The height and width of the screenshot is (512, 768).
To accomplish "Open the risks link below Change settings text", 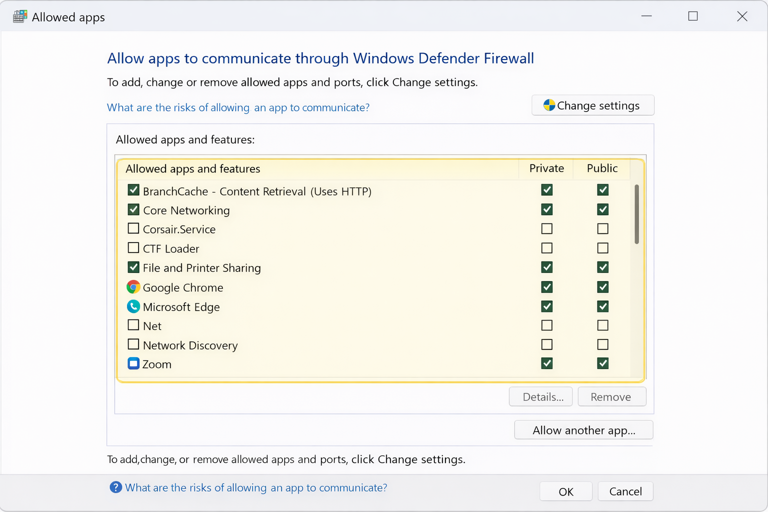I will pos(238,107).
